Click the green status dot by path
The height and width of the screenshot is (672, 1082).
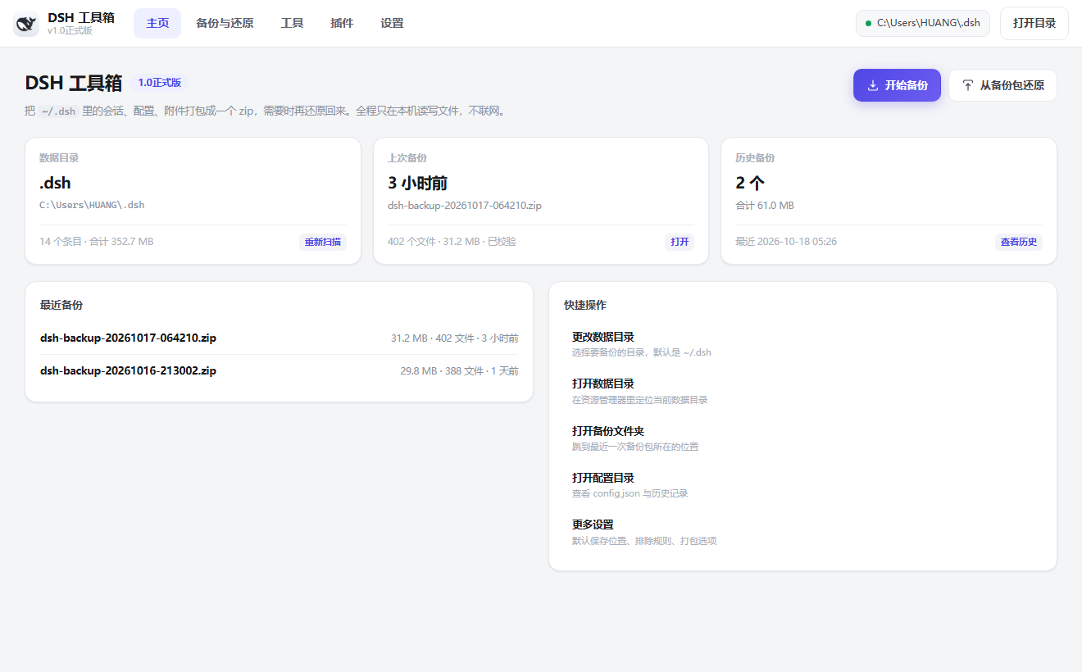pyautogui.click(x=868, y=23)
